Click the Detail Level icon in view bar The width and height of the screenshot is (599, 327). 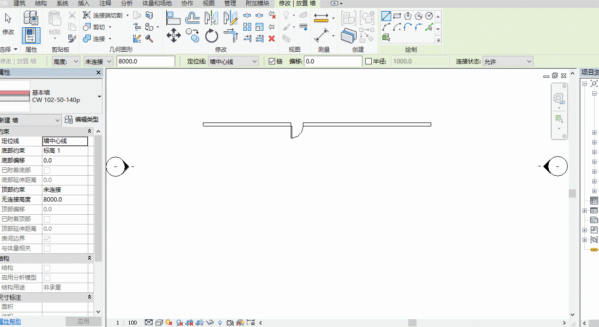click(149, 323)
